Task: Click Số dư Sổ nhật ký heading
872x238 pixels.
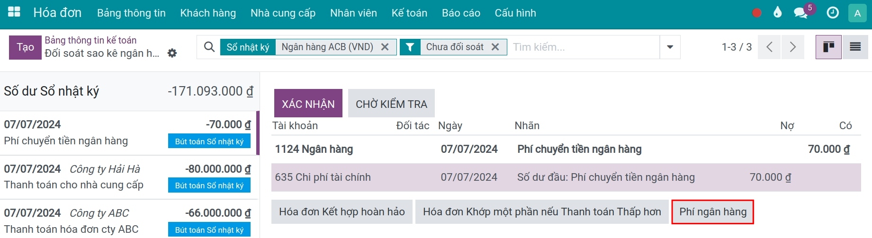Action: (51, 91)
